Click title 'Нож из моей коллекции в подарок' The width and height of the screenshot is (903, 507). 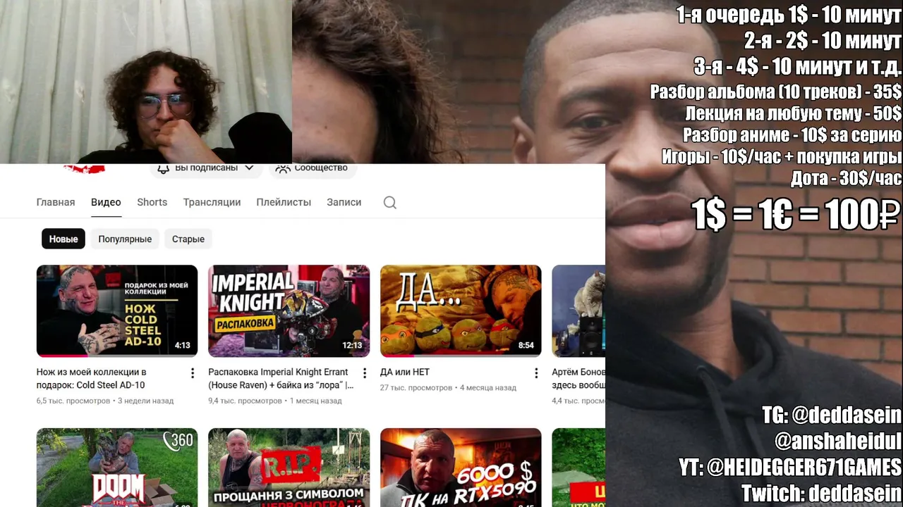[92, 378]
